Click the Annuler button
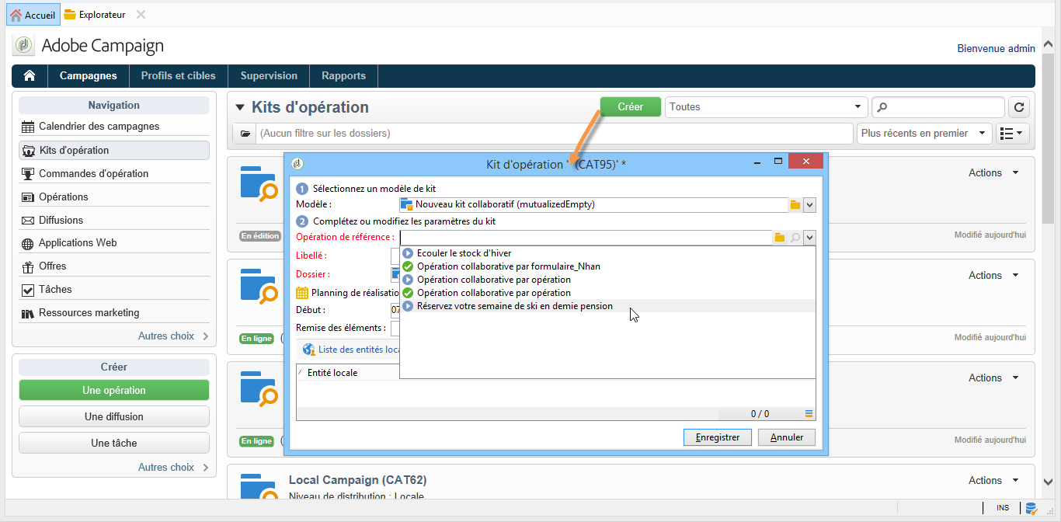The height and width of the screenshot is (522, 1061). (787, 437)
